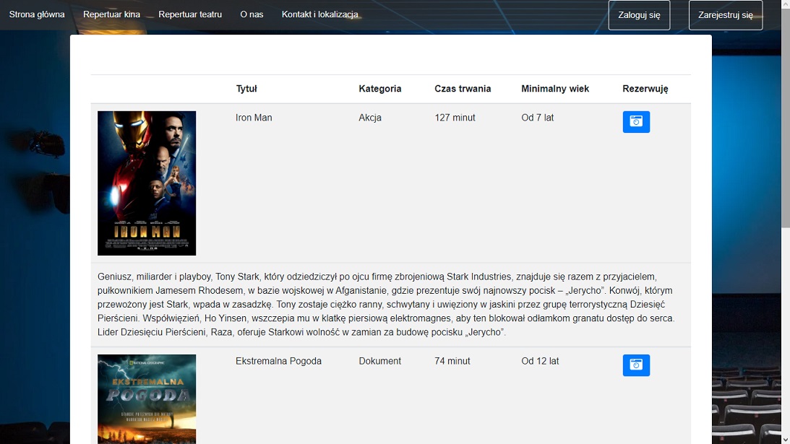Viewport: 790px width, 444px height.
Task: Click the Tytuł column header
Action: point(246,89)
